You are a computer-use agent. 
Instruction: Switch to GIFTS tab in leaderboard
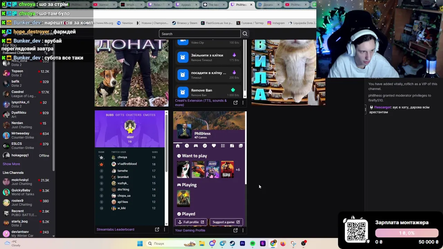(120, 115)
